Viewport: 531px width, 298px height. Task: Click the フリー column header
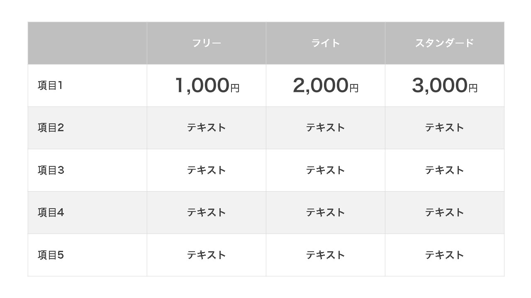(207, 43)
